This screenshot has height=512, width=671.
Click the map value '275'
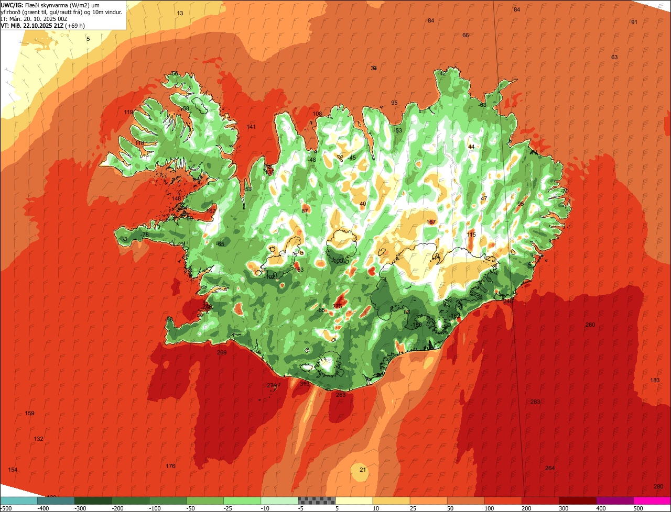[338, 306]
